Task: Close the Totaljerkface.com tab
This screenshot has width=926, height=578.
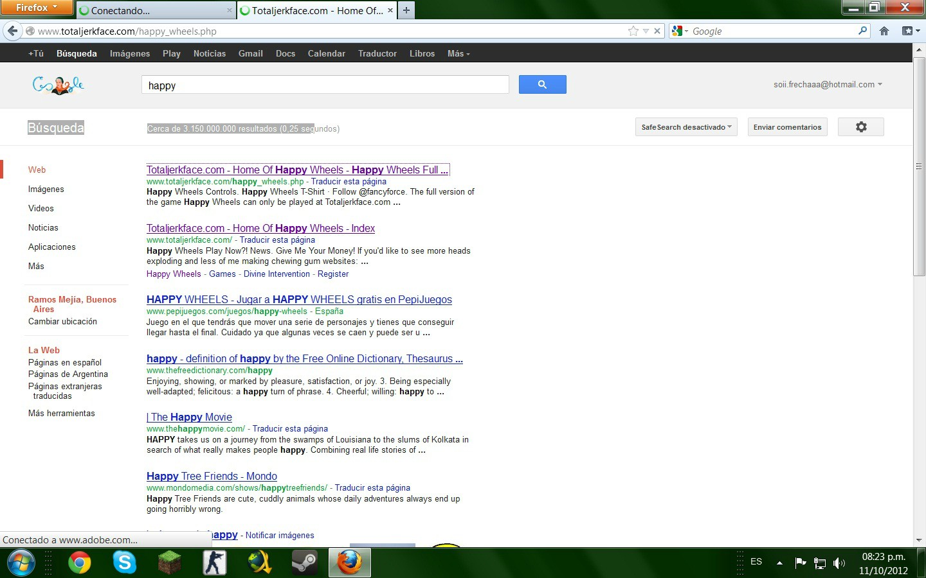Action: pyautogui.click(x=390, y=10)
